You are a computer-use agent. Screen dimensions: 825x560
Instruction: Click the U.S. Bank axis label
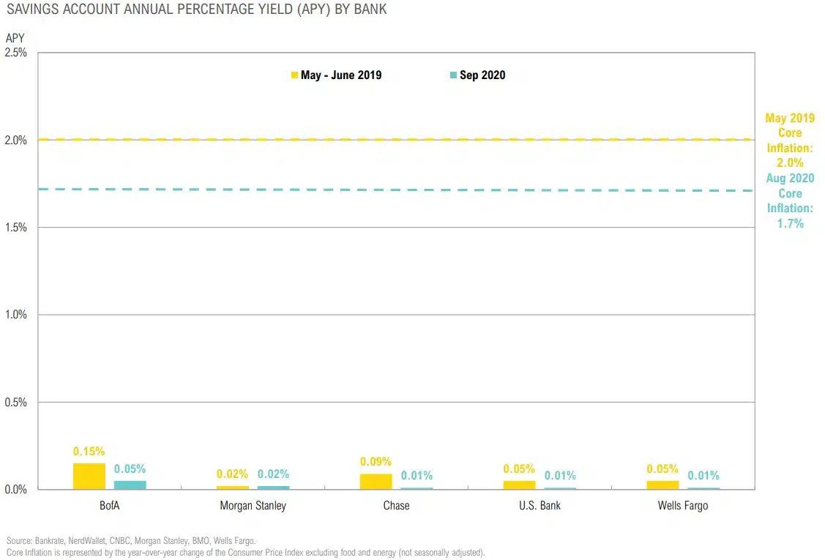point(540,506)
